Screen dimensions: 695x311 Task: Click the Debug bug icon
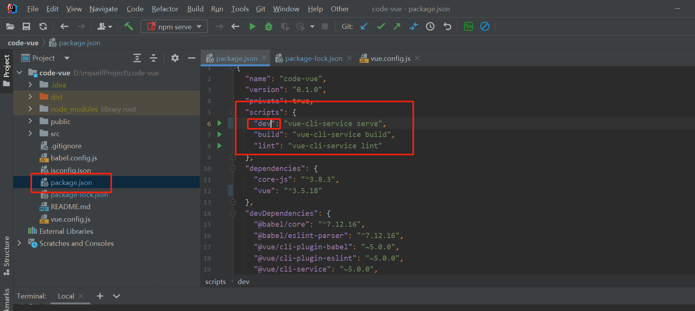(x=268, y=27)
